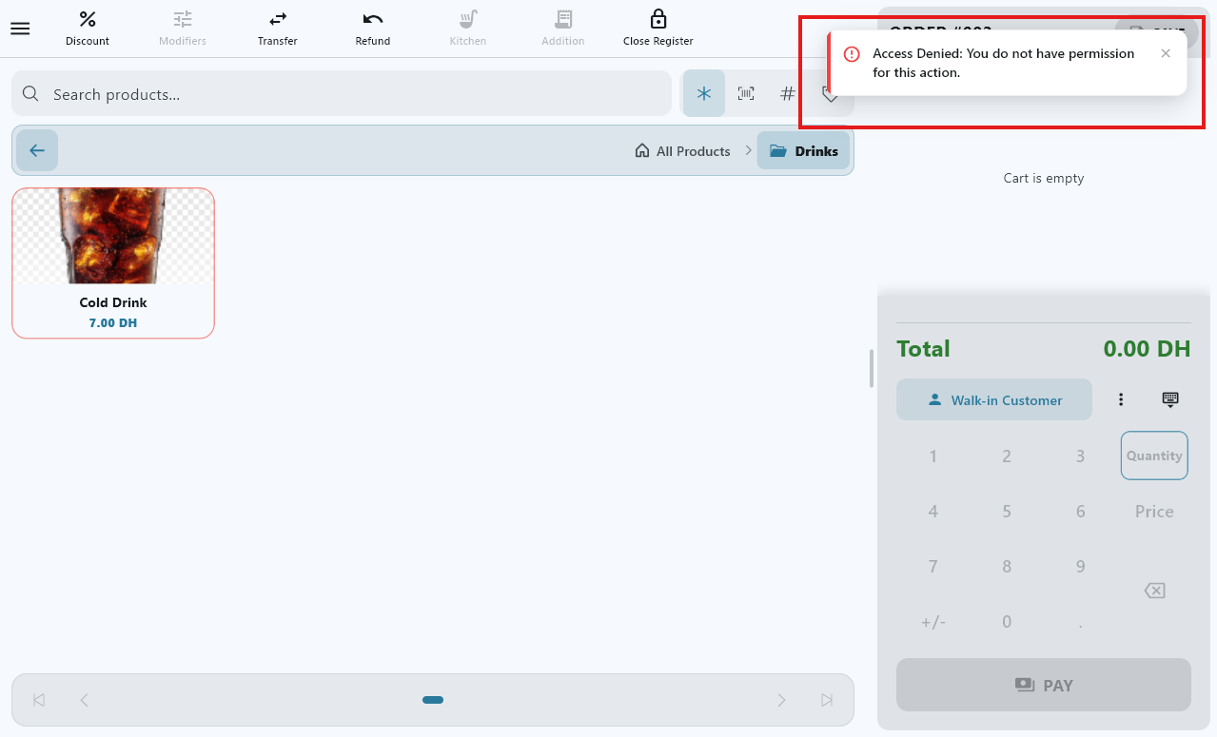Select the asterisk search mode
Image resolution: width=1217 pixels, height=737 pixels.
click(704, 94)
